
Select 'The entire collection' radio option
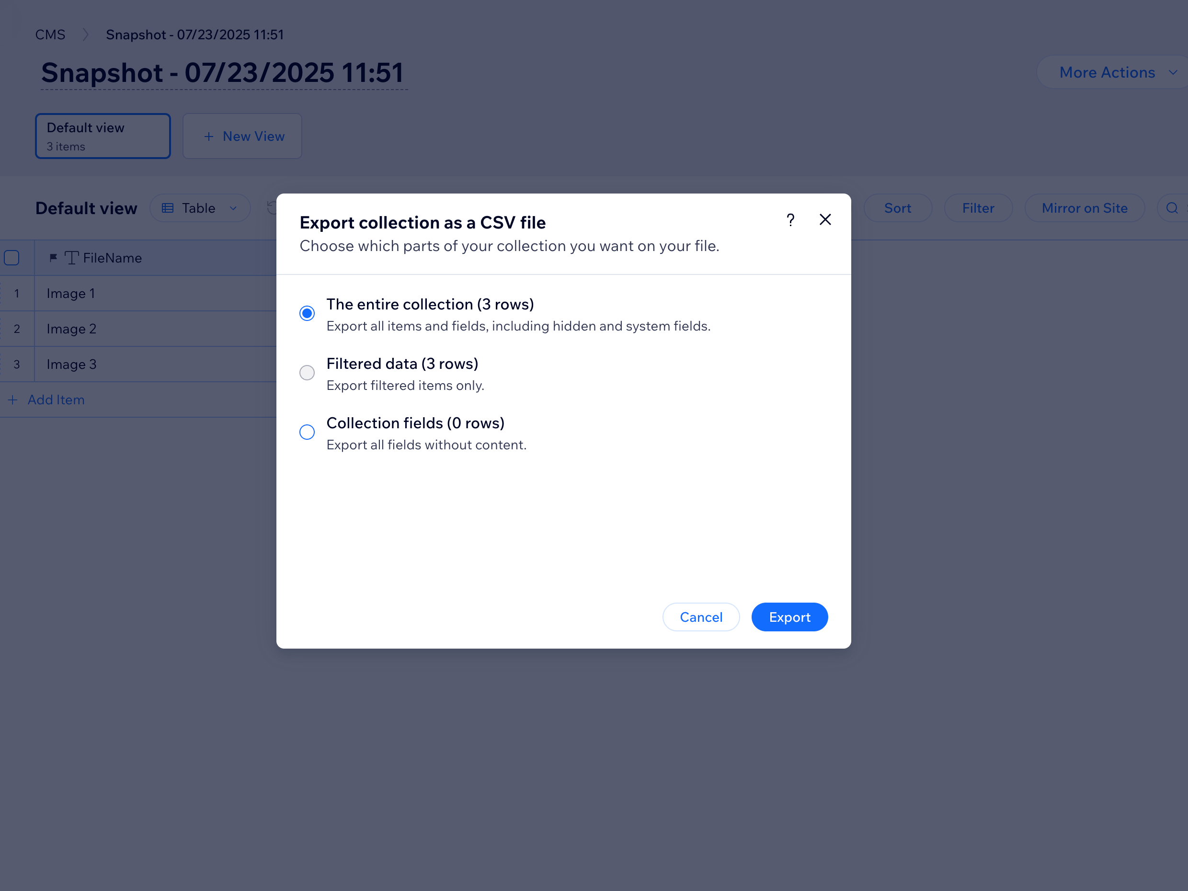tap(307, 314)
